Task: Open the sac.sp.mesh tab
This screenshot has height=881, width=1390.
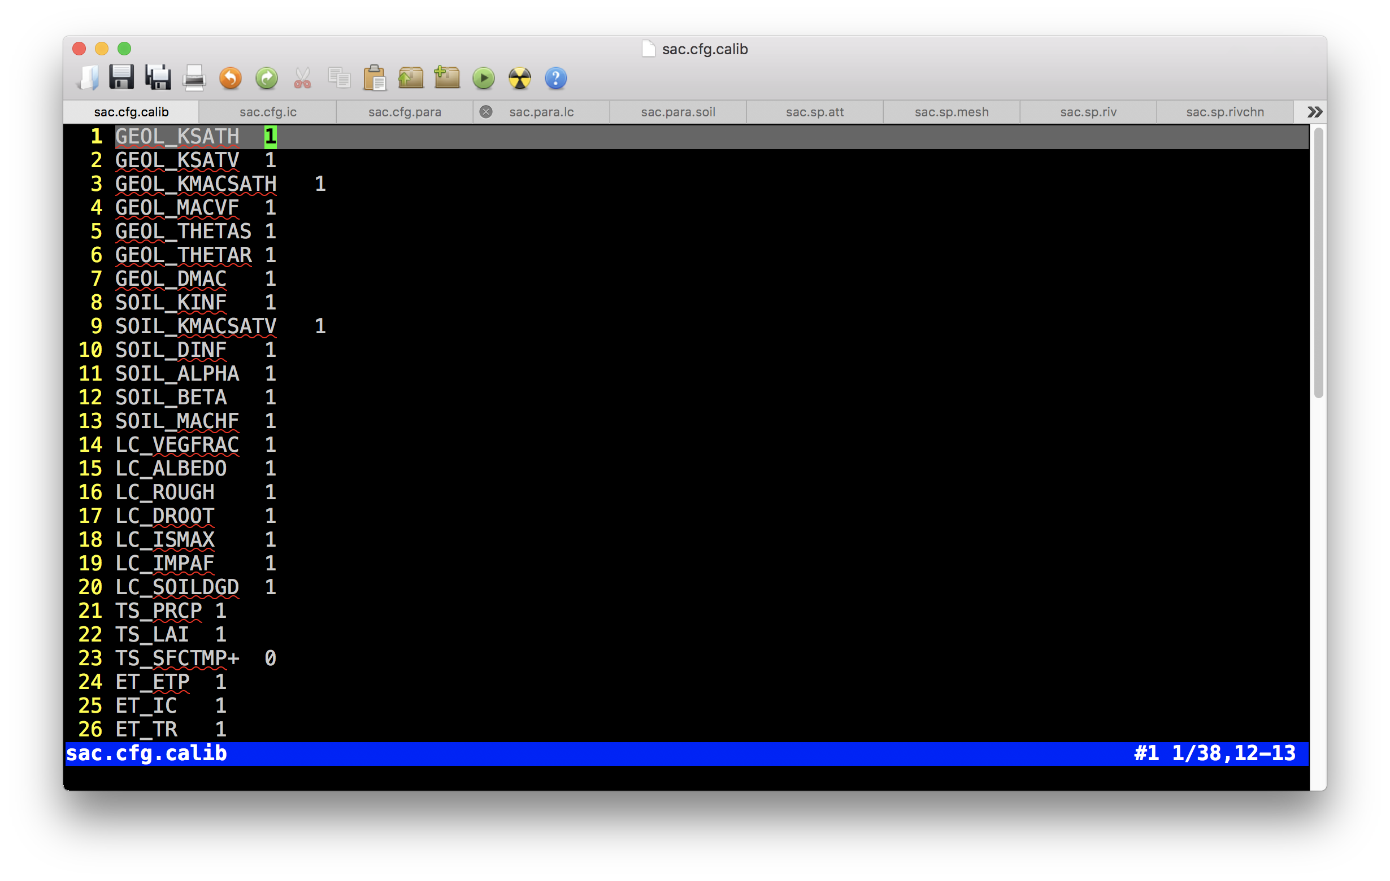Action: pos(952,112)
